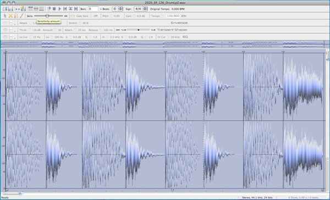
Task: Click the Tempo 130.000 field
Action: [x=173, y=16]
